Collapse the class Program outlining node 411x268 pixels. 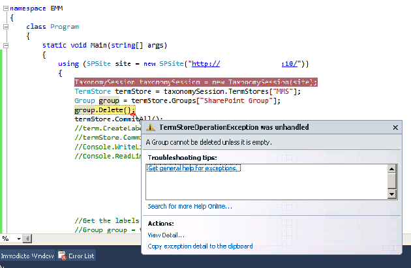point(6,27)
